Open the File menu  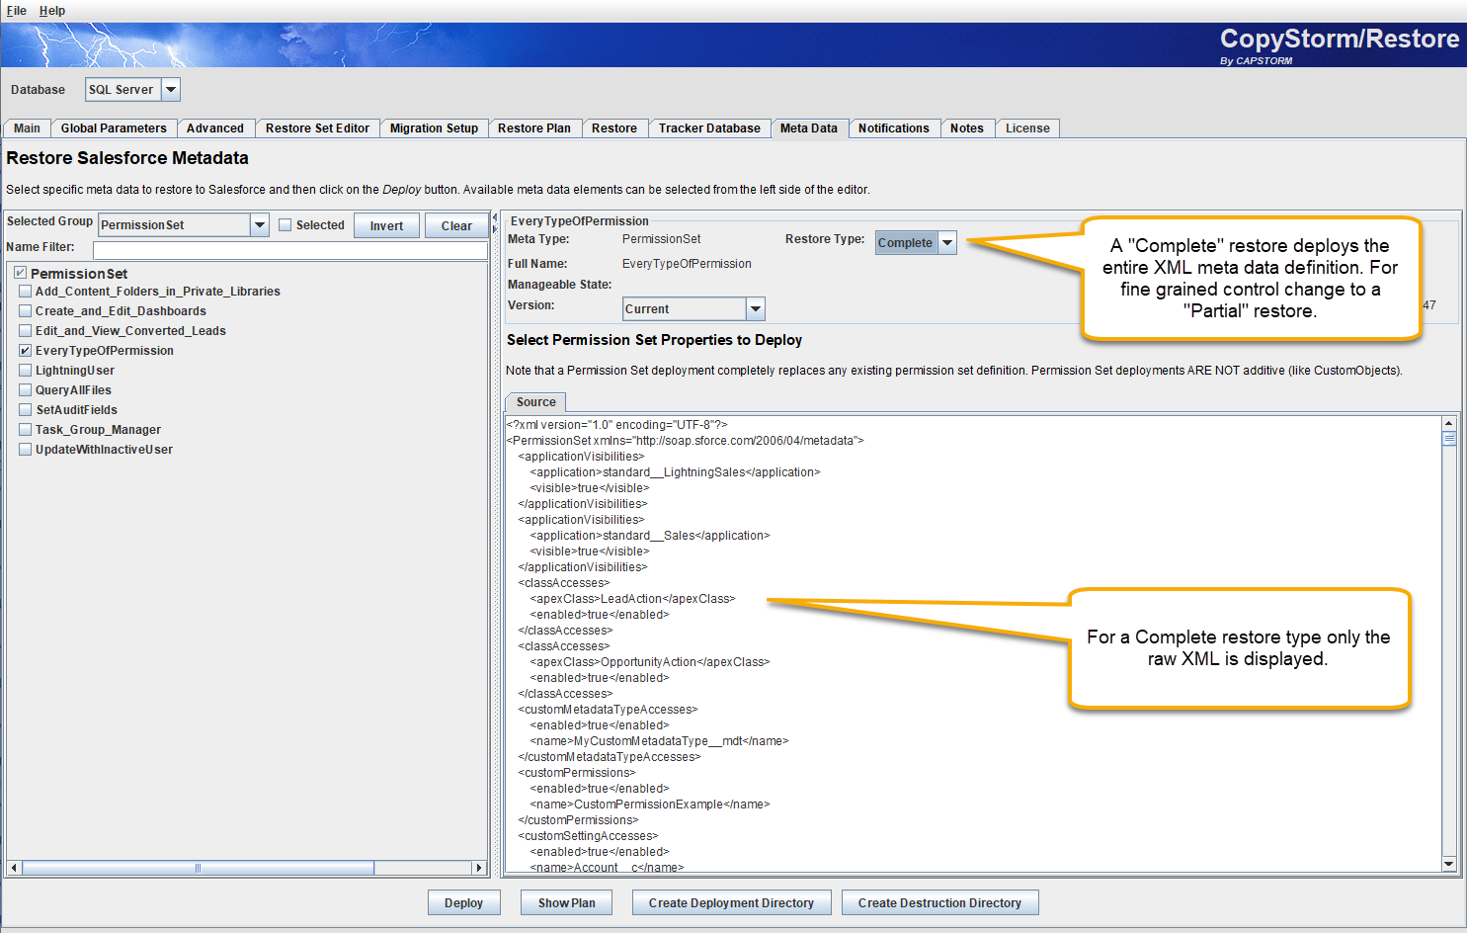[x=16, y=11]
